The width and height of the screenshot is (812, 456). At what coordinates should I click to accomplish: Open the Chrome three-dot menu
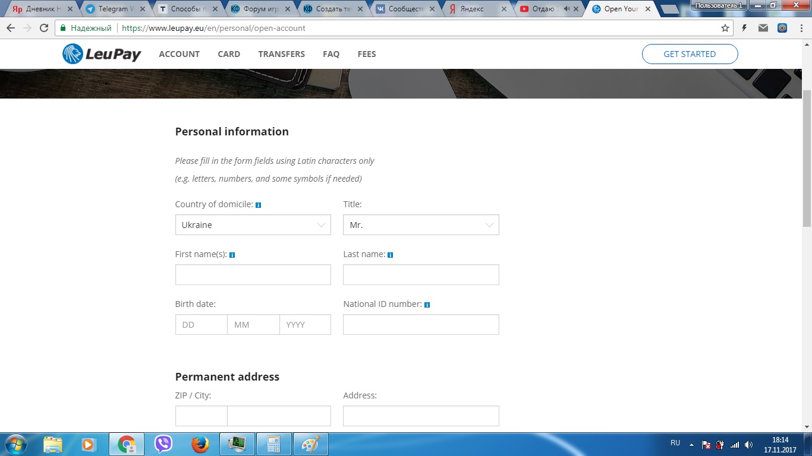pyautogui.click(x=801, y=28)
